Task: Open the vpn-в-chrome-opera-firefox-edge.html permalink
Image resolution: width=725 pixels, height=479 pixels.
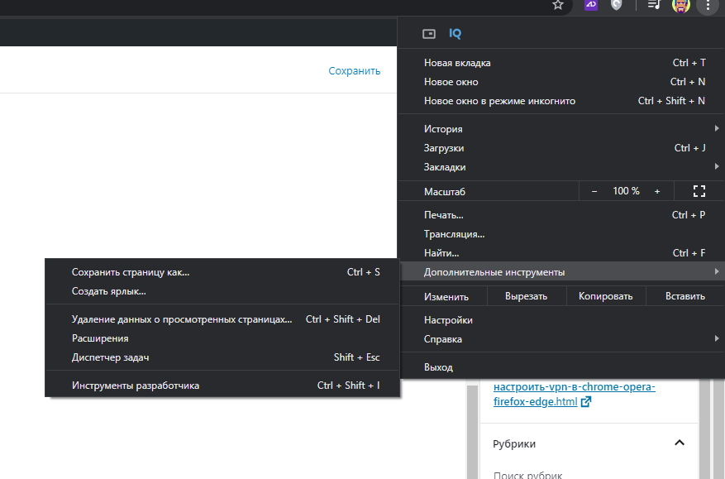Action: pos(575,394)
